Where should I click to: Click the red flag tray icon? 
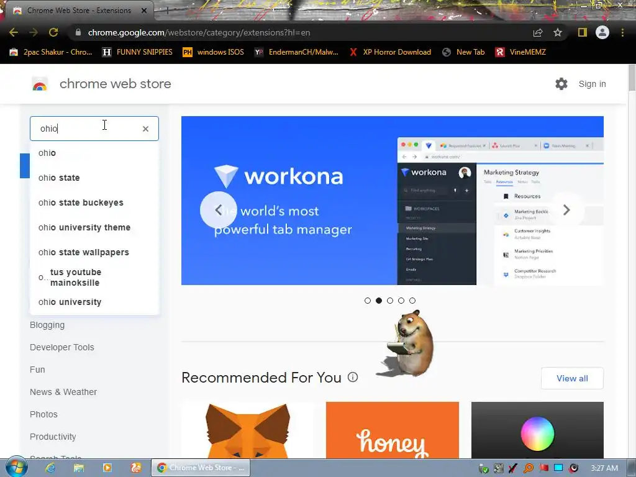click(543, 468)
